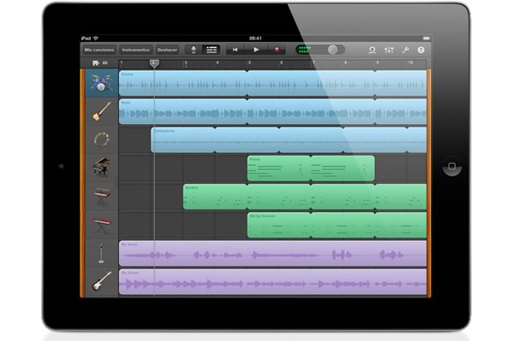Screen dimensions: 514x341
Task: Select the microphone vocal track icon
Action: coord(102,253)
